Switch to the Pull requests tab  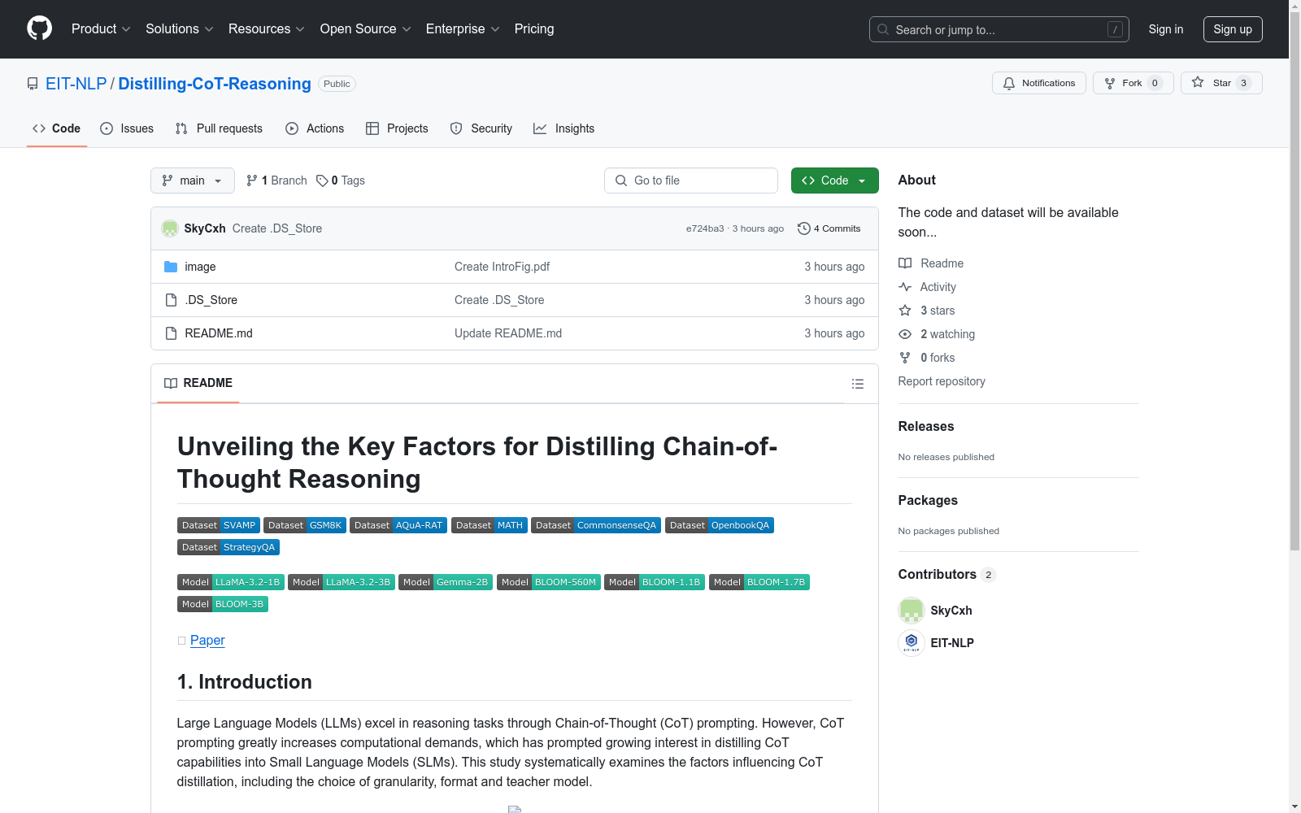(219, 128)
